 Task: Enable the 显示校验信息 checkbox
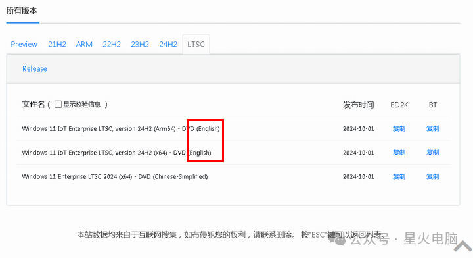[58, 104]
